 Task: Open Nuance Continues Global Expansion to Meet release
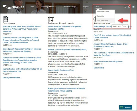[x=21, y=40]
